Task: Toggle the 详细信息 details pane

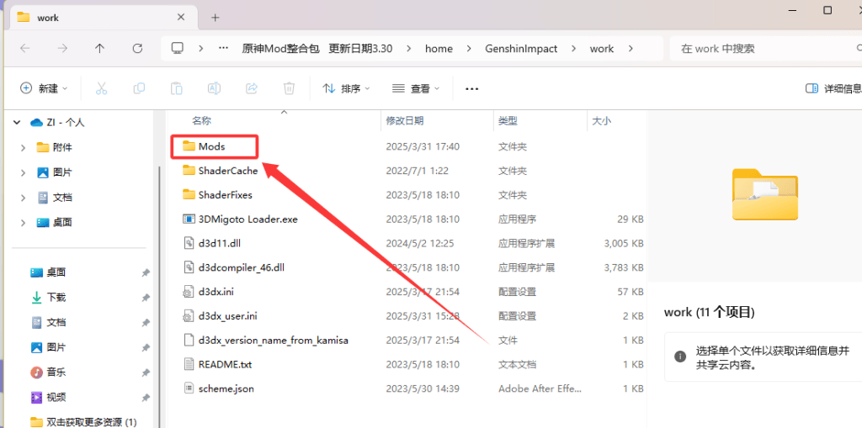Action: coord(833,88)
